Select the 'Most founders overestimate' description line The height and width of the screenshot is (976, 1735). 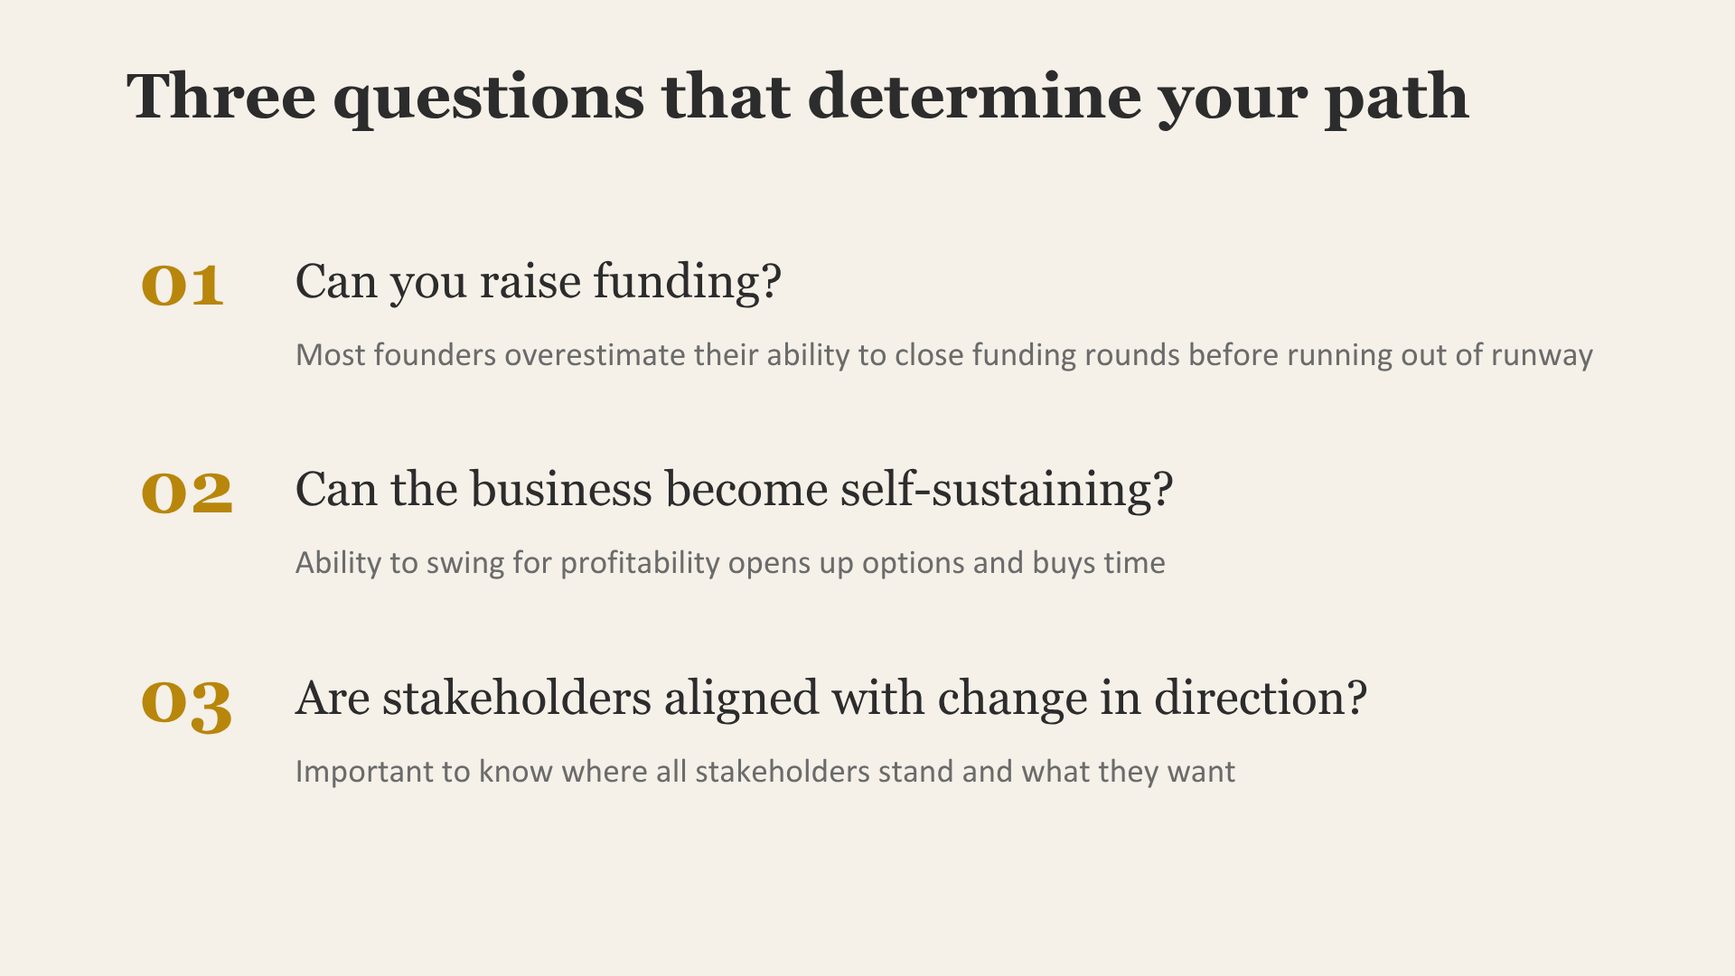tap(944, 355)
